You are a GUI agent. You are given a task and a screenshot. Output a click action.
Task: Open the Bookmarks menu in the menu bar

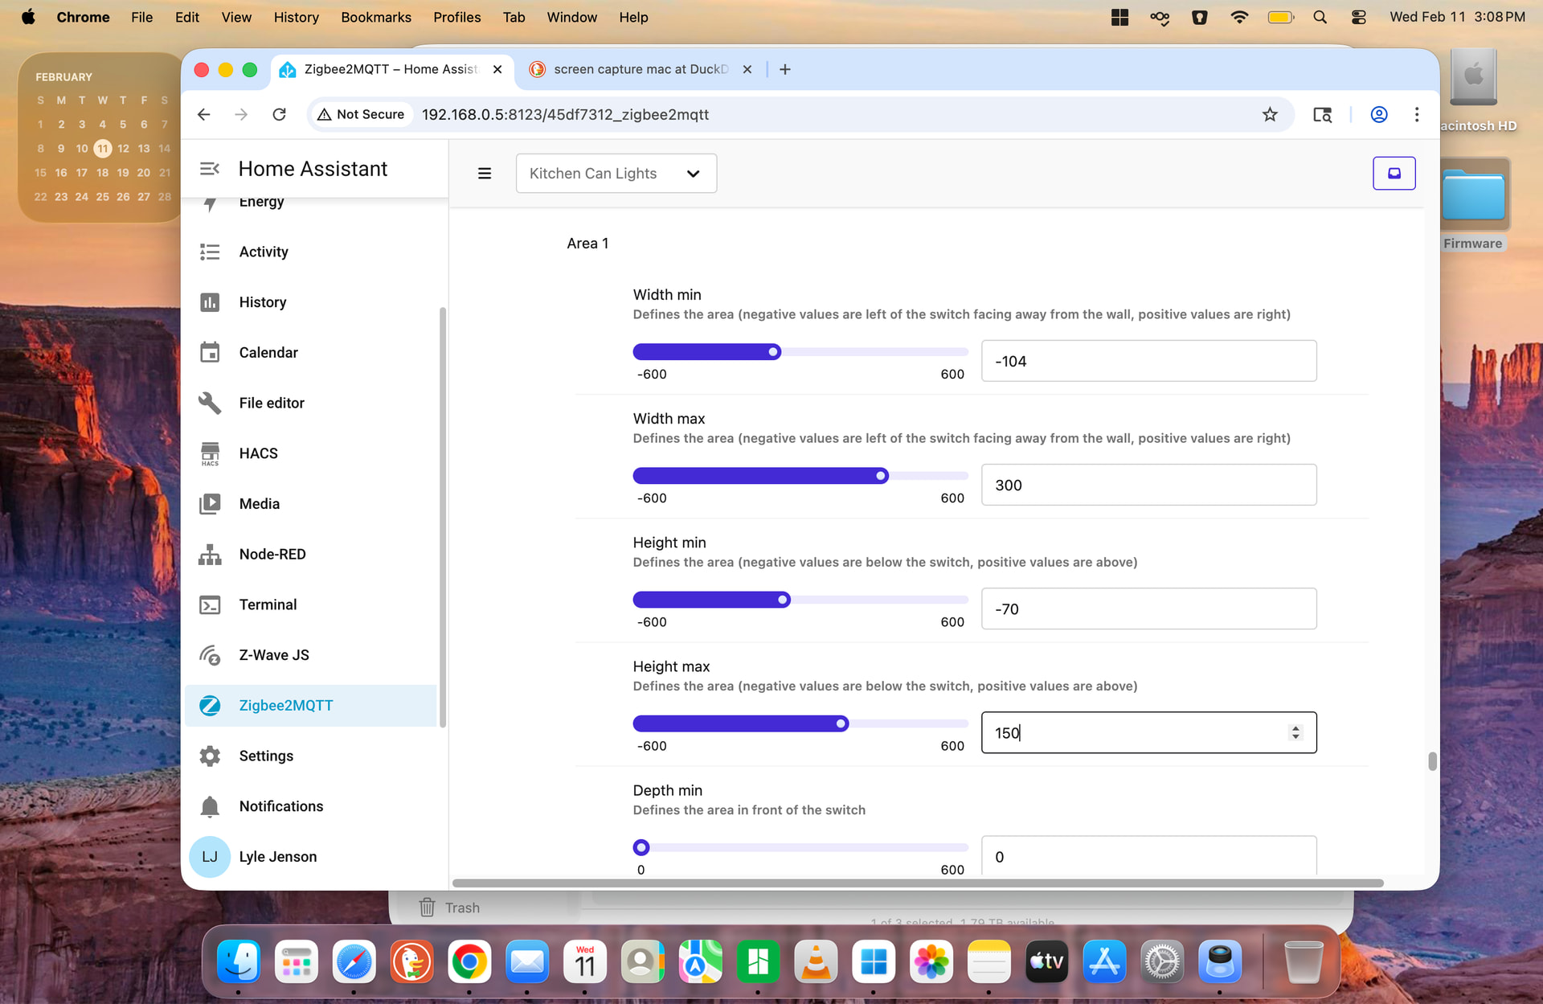click(375, 17)
